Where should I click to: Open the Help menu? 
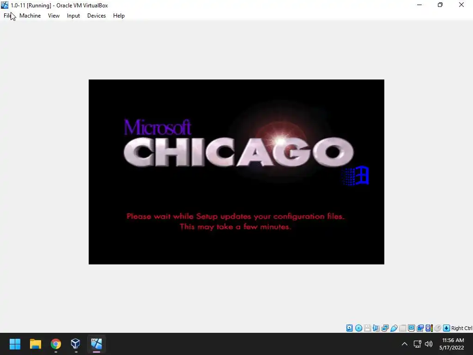tap(119, 16)
